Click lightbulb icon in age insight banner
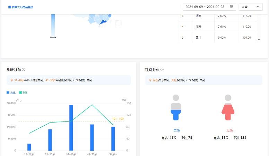The width and height of the screenshot is (269, 156). coord(11,80)
